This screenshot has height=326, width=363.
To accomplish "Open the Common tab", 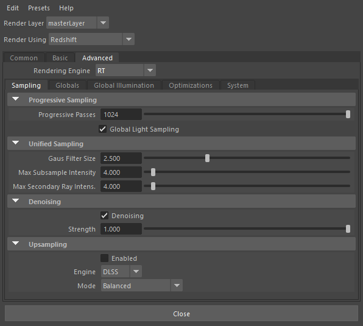I will pyautogui.click(x=24, y=58).
